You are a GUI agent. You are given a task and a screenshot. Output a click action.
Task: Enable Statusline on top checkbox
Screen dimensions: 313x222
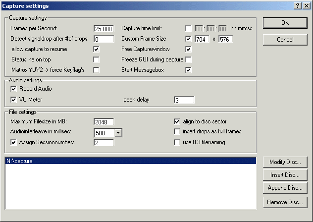(96, 59)
